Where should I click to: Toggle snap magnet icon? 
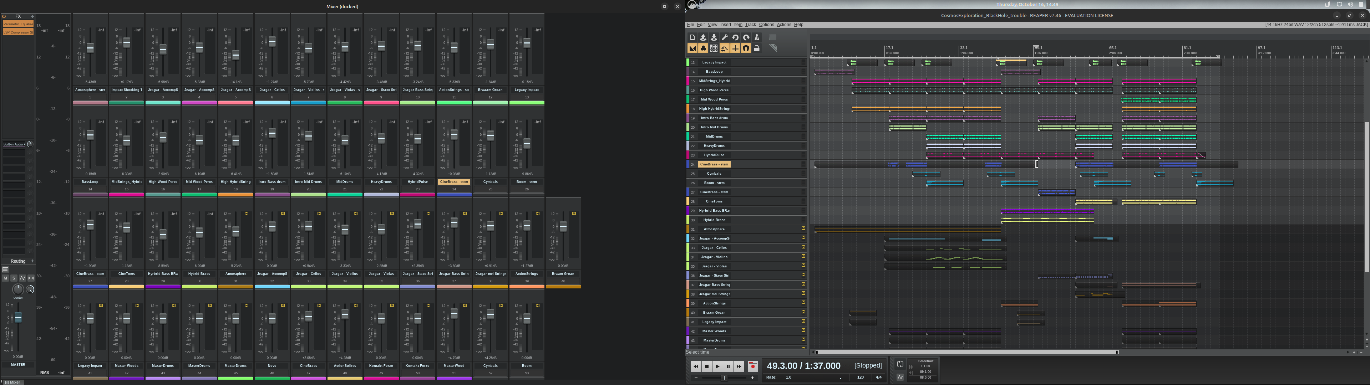[746, 48]
